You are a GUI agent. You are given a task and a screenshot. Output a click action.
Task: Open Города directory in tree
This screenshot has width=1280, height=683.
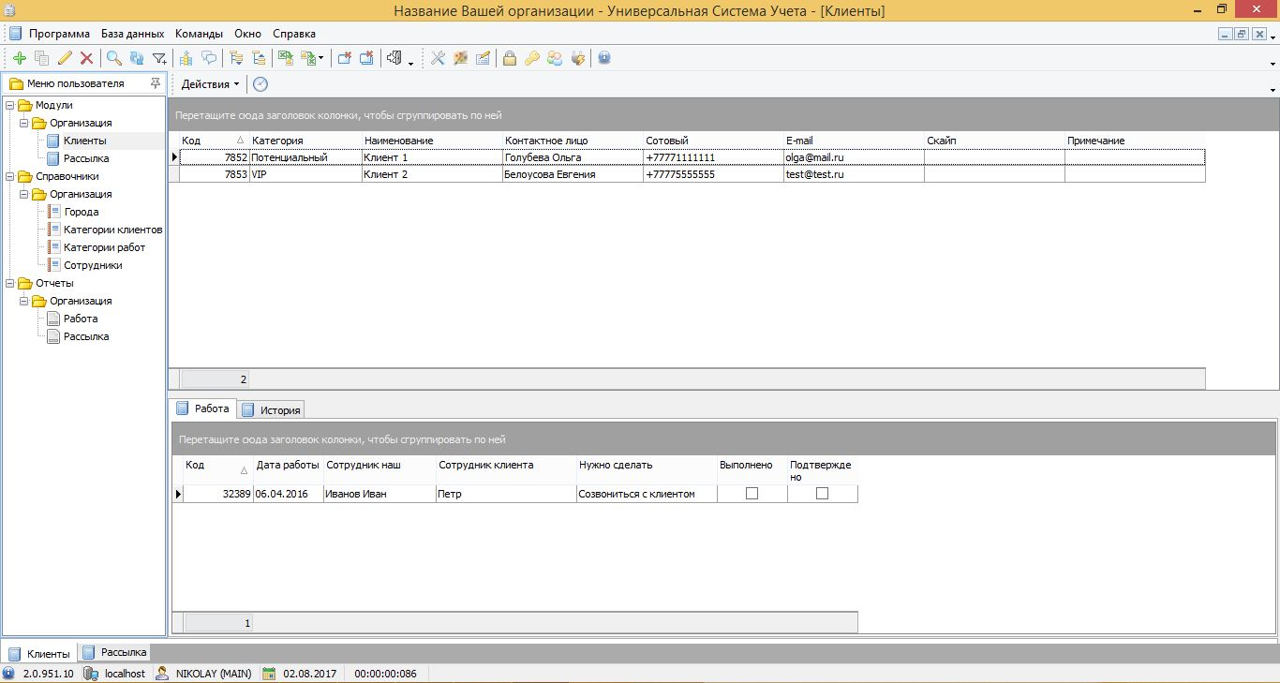tap(82, 213)
